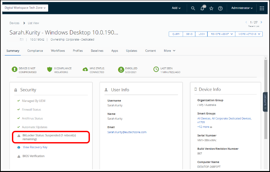Open the help question mark icon
This screenshot has height=172, width=270.
click(220, 8)
